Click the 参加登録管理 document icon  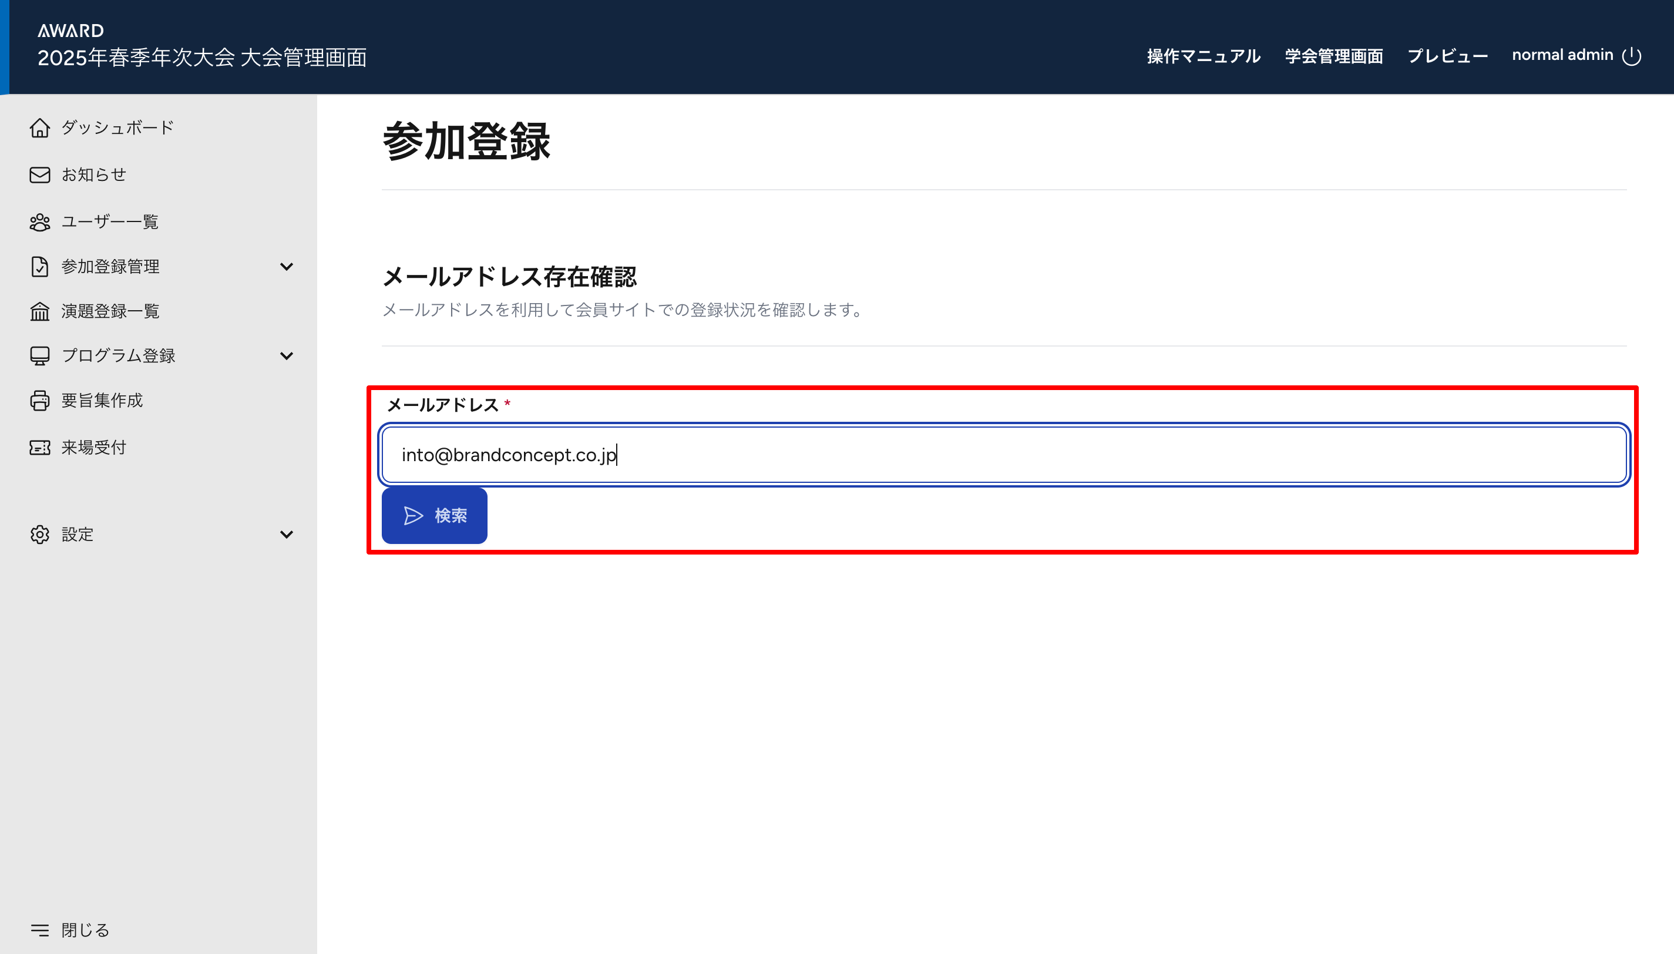coord(40,267)
